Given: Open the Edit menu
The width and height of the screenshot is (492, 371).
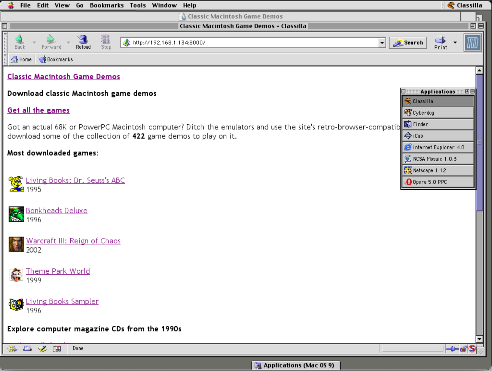Looking at the screenshot, I should click(43, 5).
